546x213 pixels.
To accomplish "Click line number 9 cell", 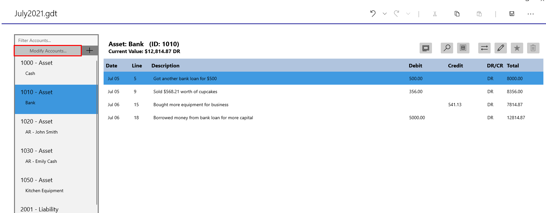I will pos(135,92).
